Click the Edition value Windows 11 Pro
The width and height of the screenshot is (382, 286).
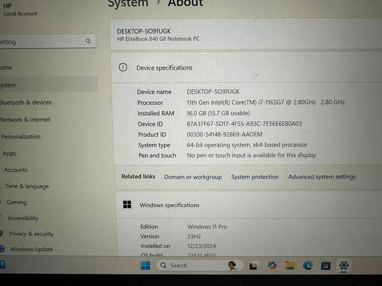pyautogui.click(x=207, y=226)
